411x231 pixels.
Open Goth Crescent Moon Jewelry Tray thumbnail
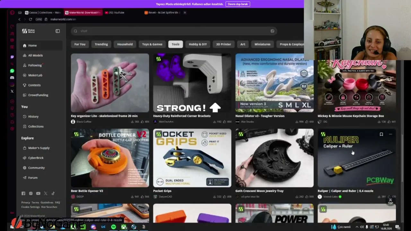(x=275, y=158)
